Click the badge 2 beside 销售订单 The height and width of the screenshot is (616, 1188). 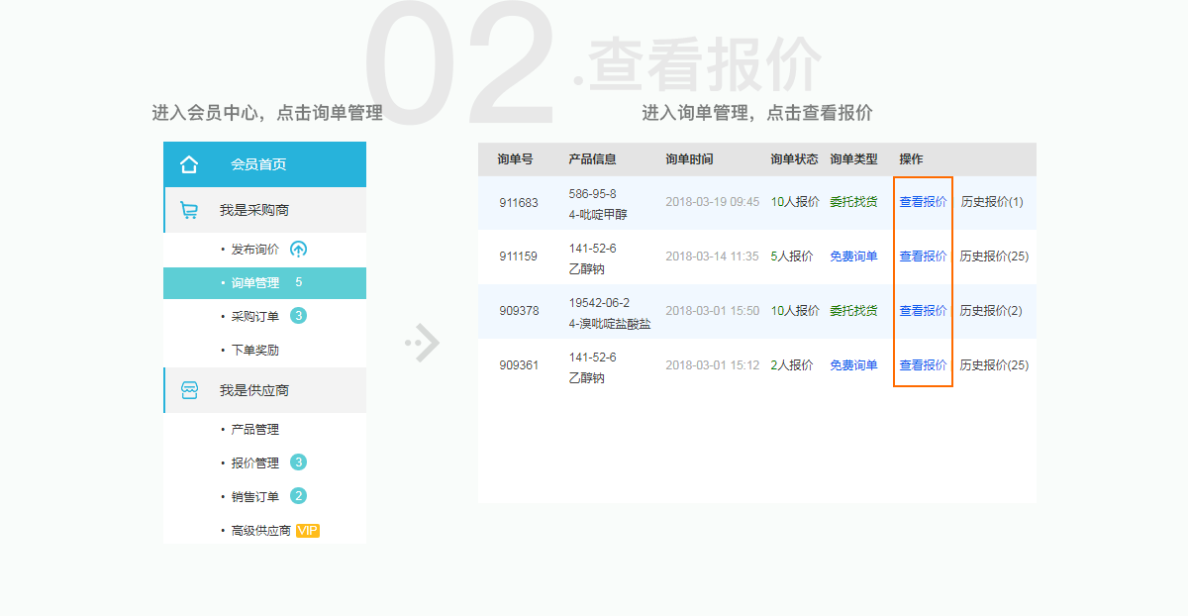click(x=298, y=496)
